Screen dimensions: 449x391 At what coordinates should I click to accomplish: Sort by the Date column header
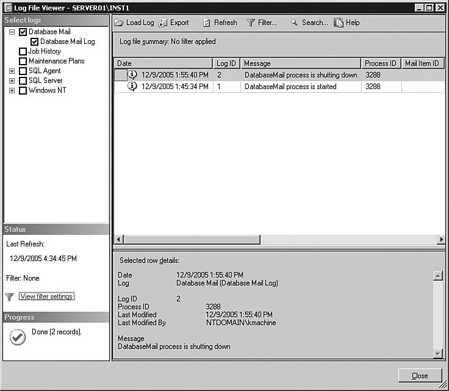(x=163, y=63)
